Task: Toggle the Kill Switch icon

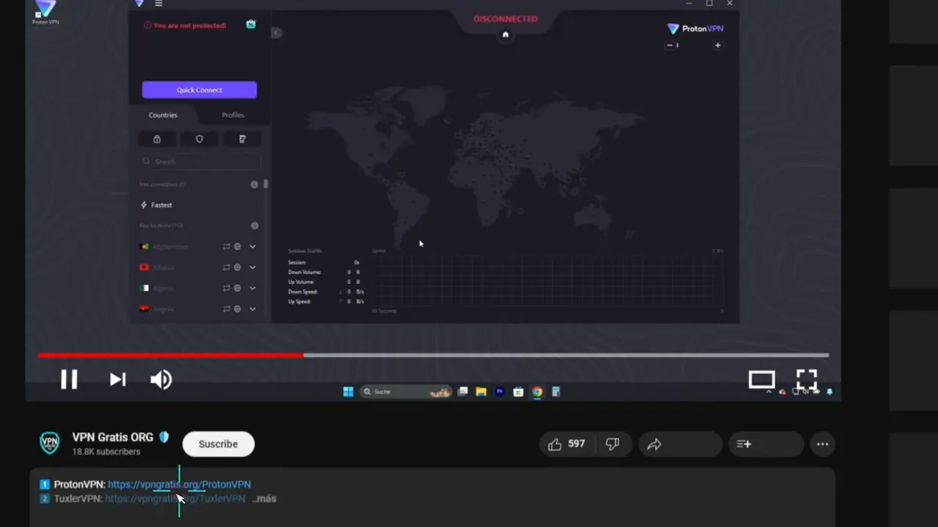Action: coord(242,139)
